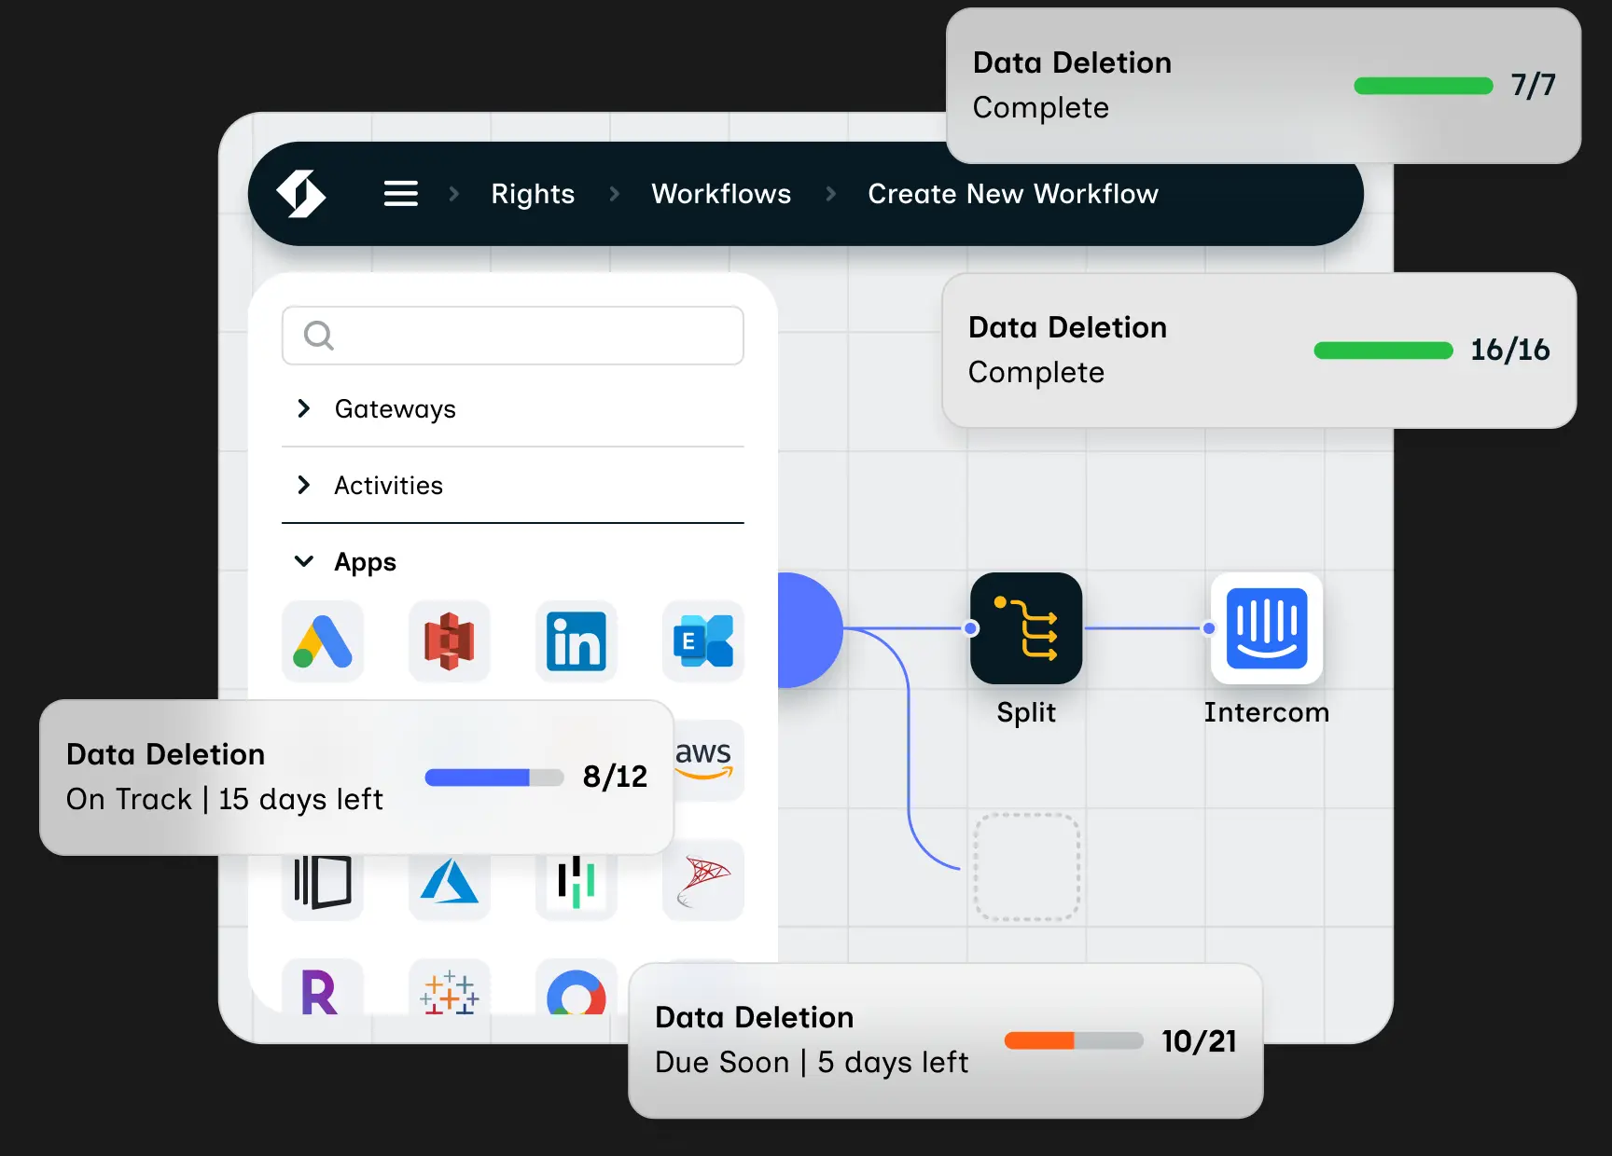Navigate to Workflows via the breadcrumb

tap(721, 194)
